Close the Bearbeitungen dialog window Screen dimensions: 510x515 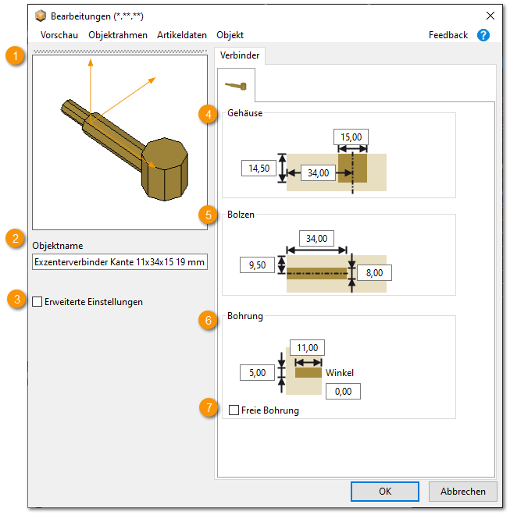[x=490, y=16]
